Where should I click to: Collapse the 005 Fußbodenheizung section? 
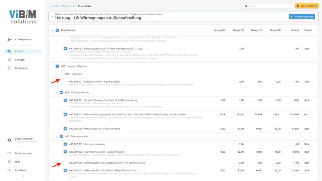(x=57, y=93)
